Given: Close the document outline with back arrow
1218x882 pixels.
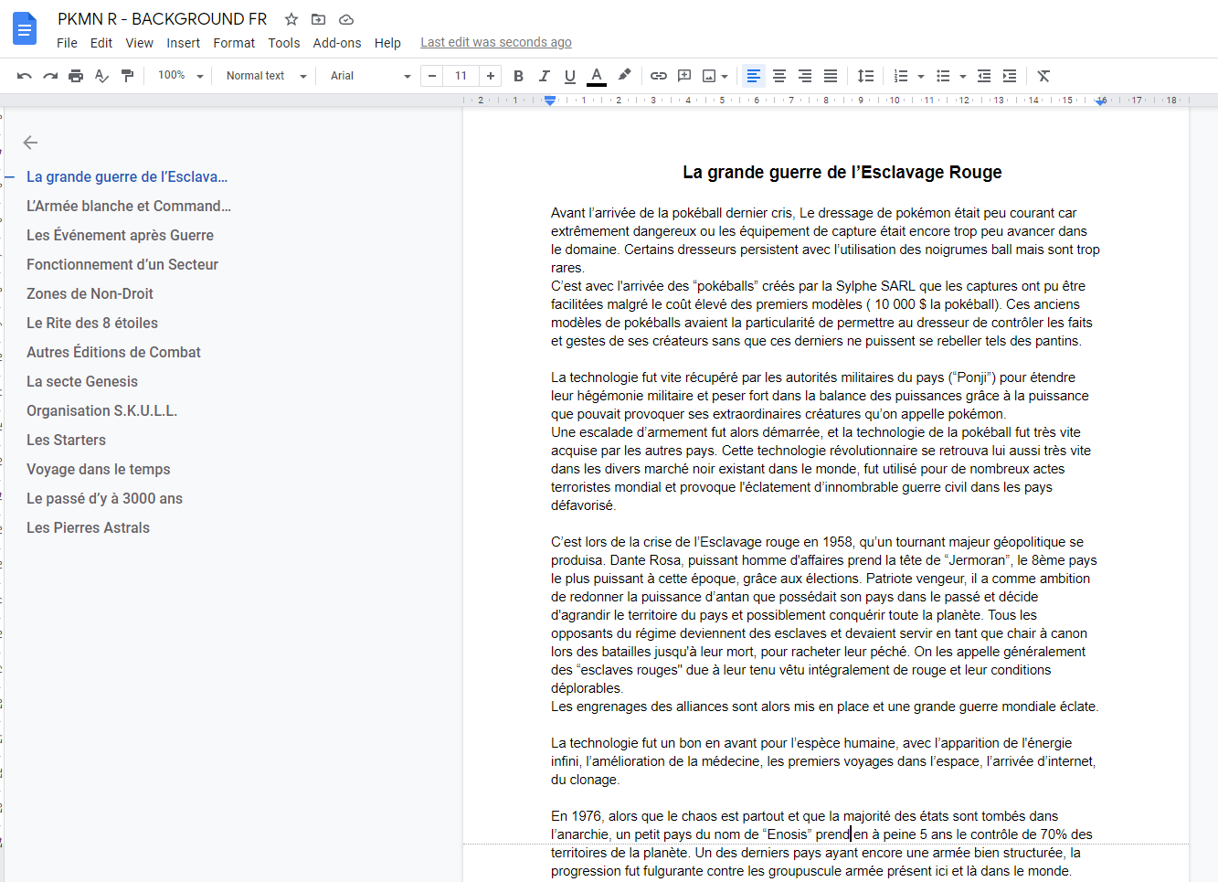Looking at the screenshot, I should [30, 143].
